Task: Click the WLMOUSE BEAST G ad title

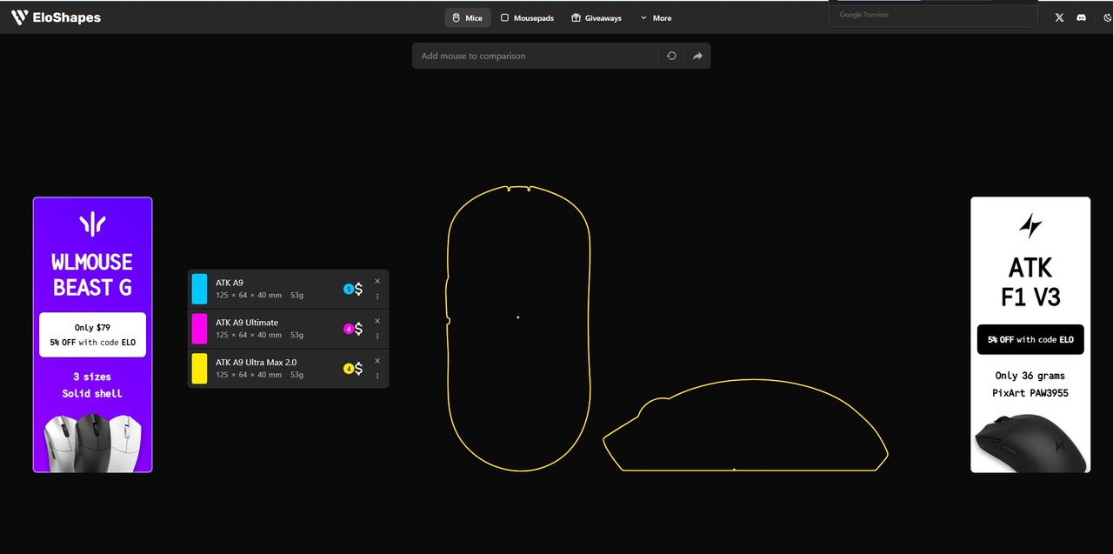Action: tap(92, 275)
